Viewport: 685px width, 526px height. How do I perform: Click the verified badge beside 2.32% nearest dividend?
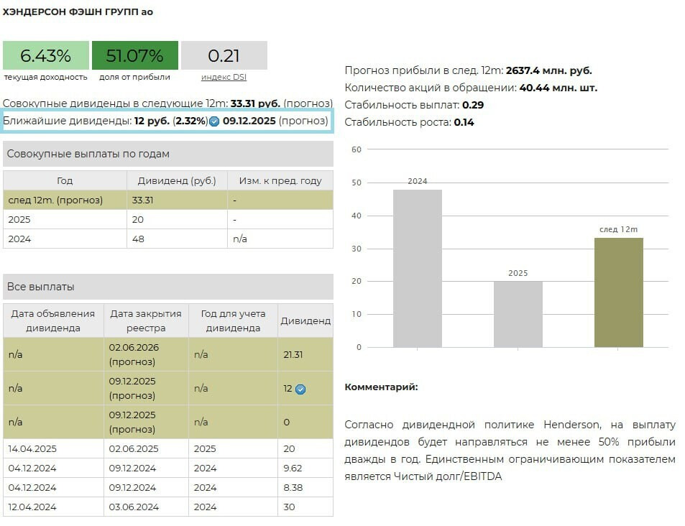tap(214, 121)
